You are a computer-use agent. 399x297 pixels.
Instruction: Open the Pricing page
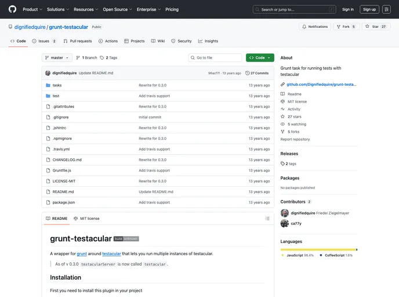tap(172, 9)
